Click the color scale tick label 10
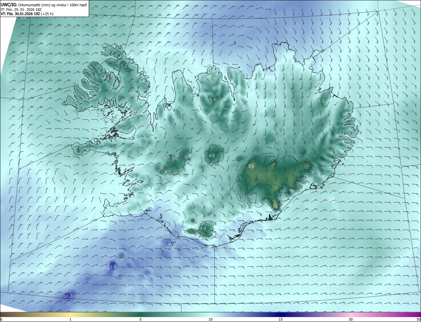Screen dimensions: 421x322 tap(210, 319)
